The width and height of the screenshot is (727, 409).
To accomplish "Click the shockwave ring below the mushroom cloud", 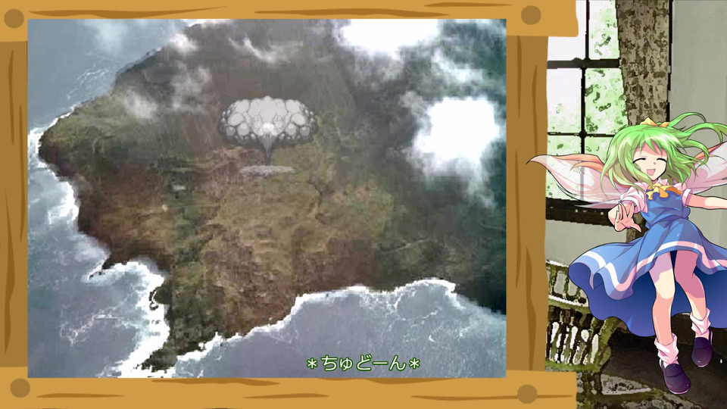I will click(267, 170).
